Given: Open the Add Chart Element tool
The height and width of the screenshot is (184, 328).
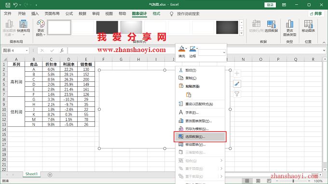Looking at the screenshot, I should coord(9,28).
